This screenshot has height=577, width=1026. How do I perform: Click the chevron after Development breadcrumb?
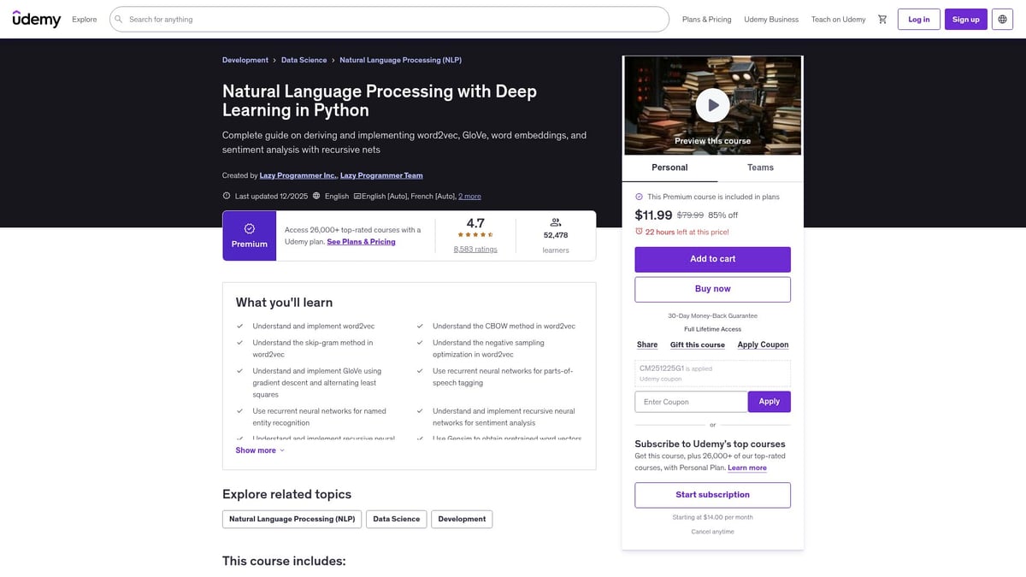274,61
